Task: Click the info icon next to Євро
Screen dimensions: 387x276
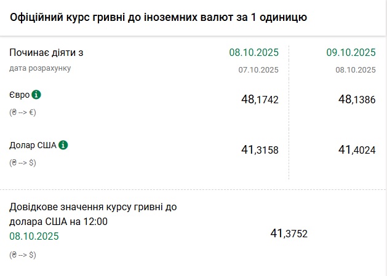Action: point(36,95)
